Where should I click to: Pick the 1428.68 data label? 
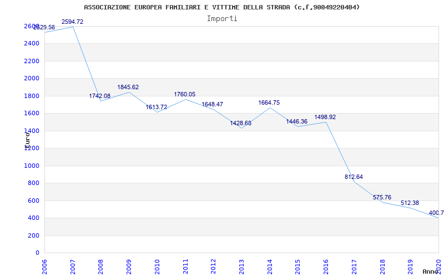point(241,123)
